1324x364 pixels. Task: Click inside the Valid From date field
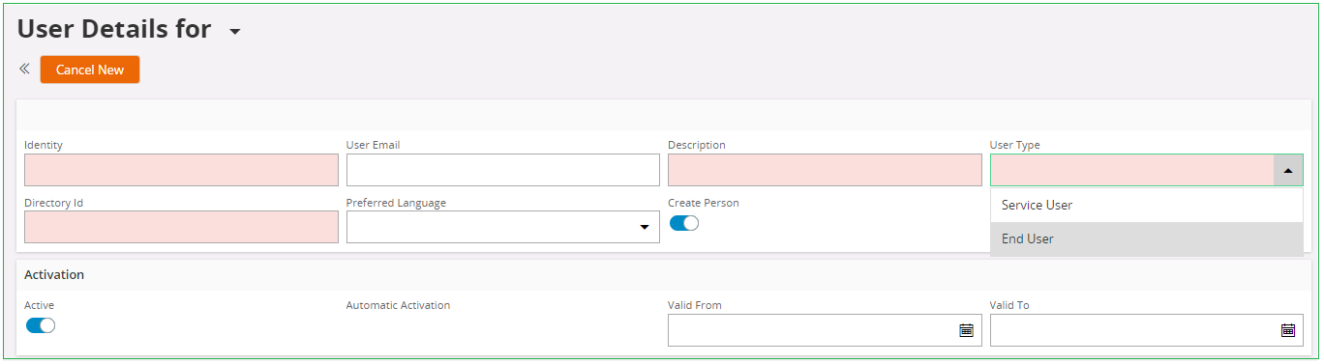tap(825, 330)
